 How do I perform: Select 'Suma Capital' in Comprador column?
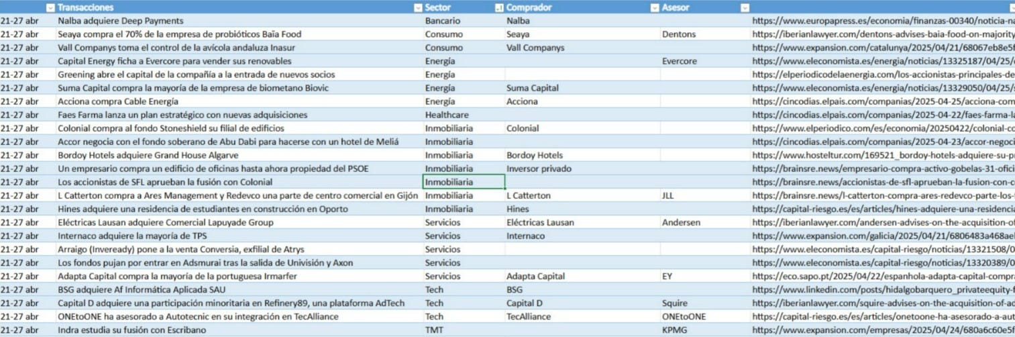pos(582,88)
